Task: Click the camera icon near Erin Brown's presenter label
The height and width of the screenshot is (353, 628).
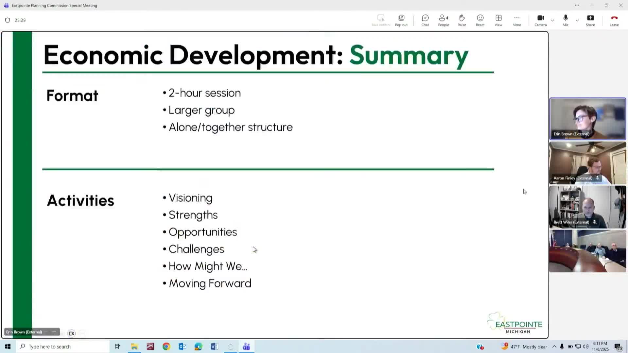Action: coord(71,333)
